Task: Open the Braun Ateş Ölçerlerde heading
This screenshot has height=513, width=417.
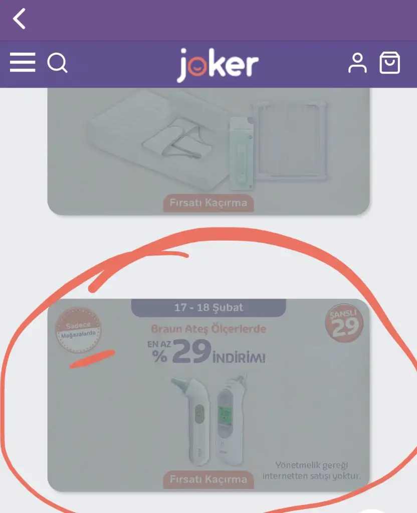Action: (x=209, y=329)
